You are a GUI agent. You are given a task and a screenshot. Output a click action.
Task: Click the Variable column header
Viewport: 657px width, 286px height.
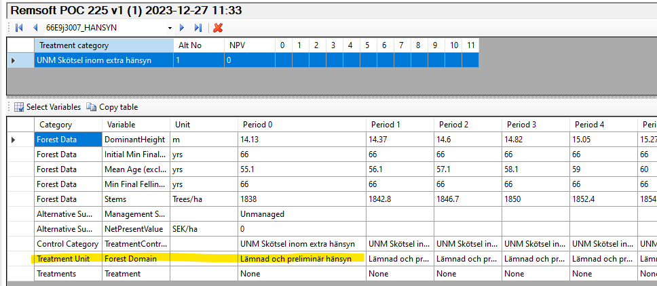tap(134, 125)
